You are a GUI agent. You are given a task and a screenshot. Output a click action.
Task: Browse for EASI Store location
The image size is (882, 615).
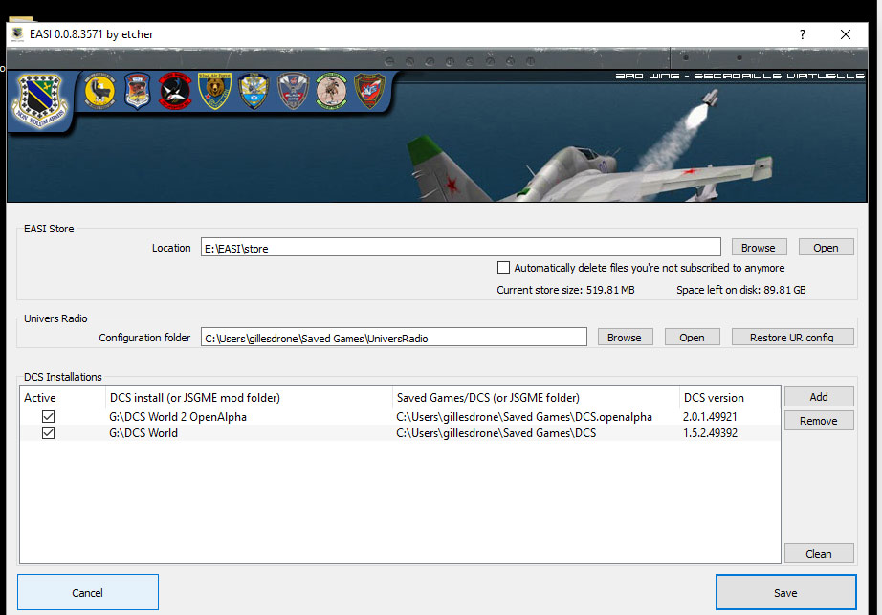click(759, 248)
